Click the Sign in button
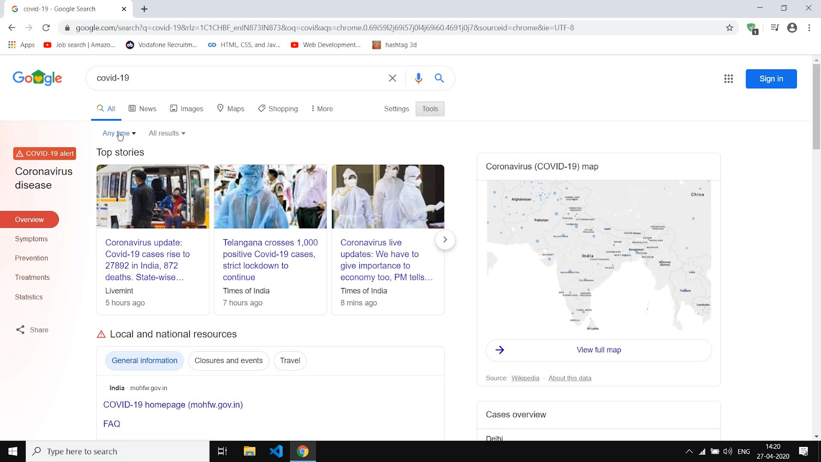The image size is (821, 462). tap(771, 79)
